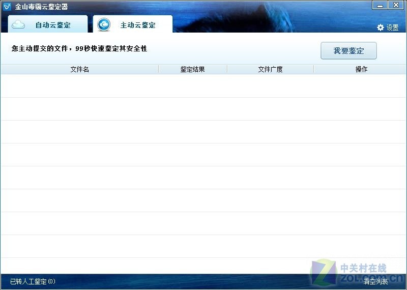The height and width of the screenshot is (290, 407).
Task: Click the 文件广度 column header
Action: 270,69
